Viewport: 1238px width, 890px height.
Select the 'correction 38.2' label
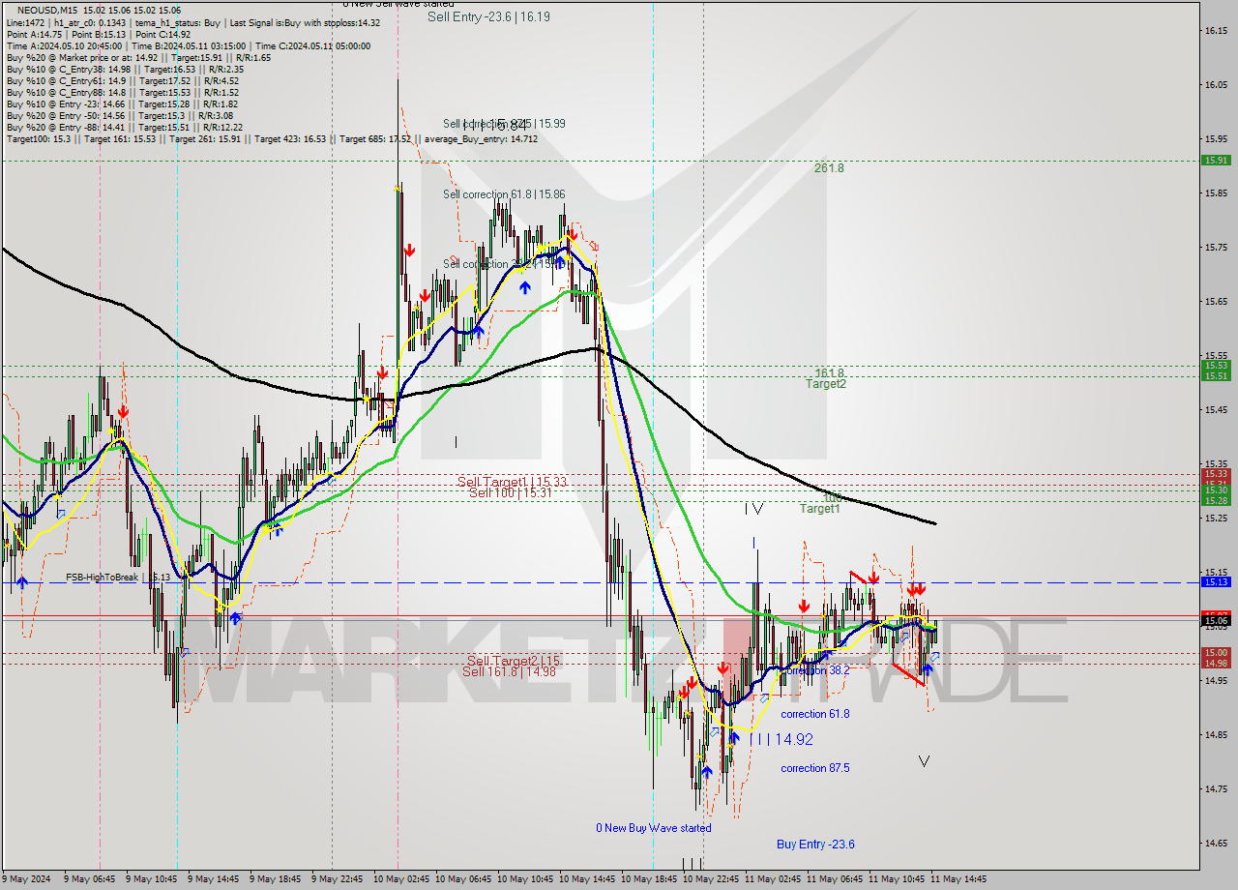pos(815,669)
